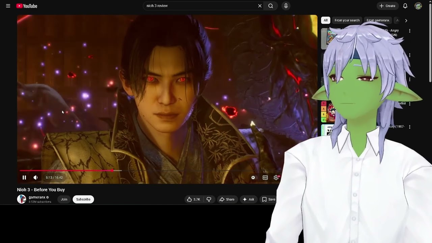
Task: Select the 'All' filter chip
Action: point(325,20)
